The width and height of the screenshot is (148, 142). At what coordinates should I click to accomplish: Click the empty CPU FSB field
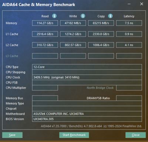(87, 82)
